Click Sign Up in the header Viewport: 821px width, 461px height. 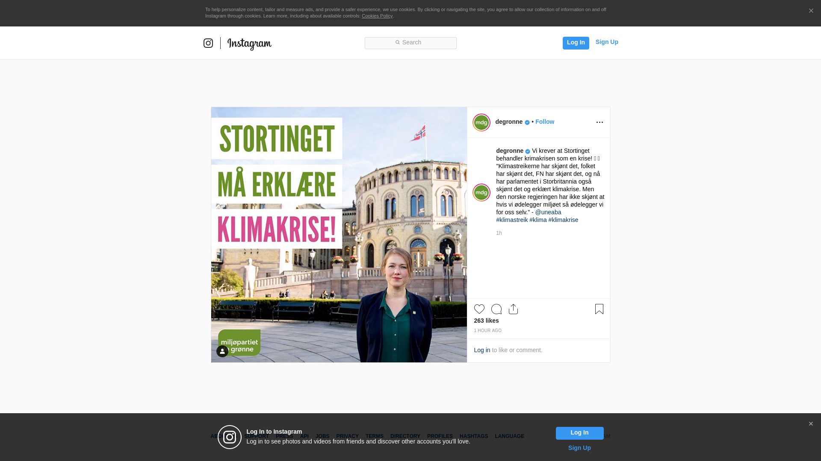click(606, 42)
